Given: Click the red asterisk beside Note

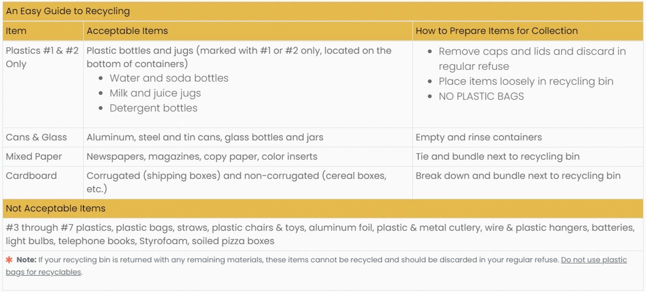Looking at the screenshot, I should (9, 259).
